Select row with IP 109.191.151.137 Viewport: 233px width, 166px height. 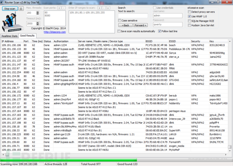pyautogui.click(x=114, y=61)
